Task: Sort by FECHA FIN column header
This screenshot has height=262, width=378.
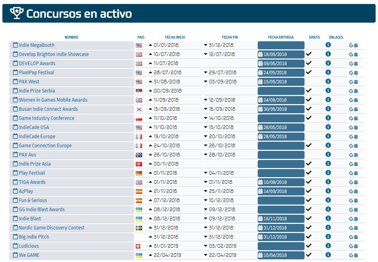Action: 230,37
